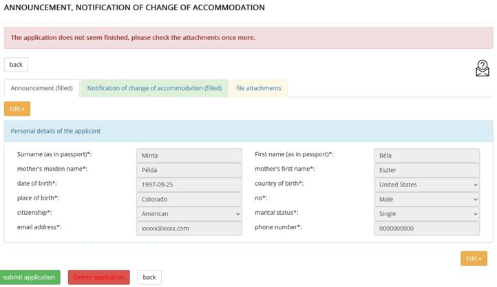Focus the email address field
The image size is (497, 287).
[189, 228]
